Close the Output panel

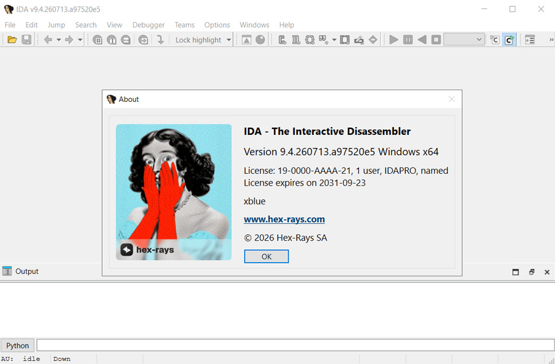(x=547, y=272)
